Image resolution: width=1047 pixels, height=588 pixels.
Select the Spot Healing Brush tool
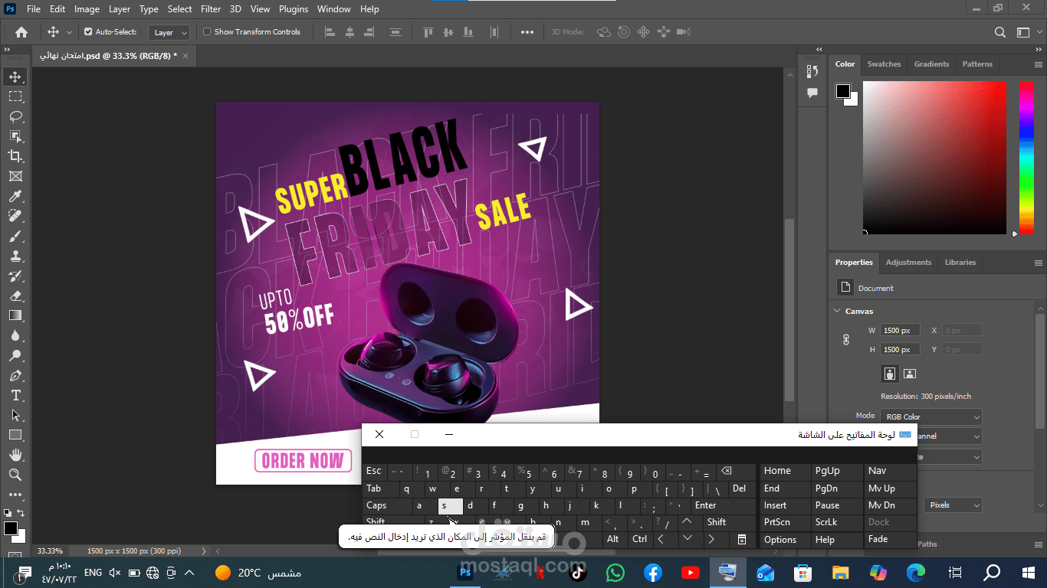pyautogui.click(x=15, y=217)
